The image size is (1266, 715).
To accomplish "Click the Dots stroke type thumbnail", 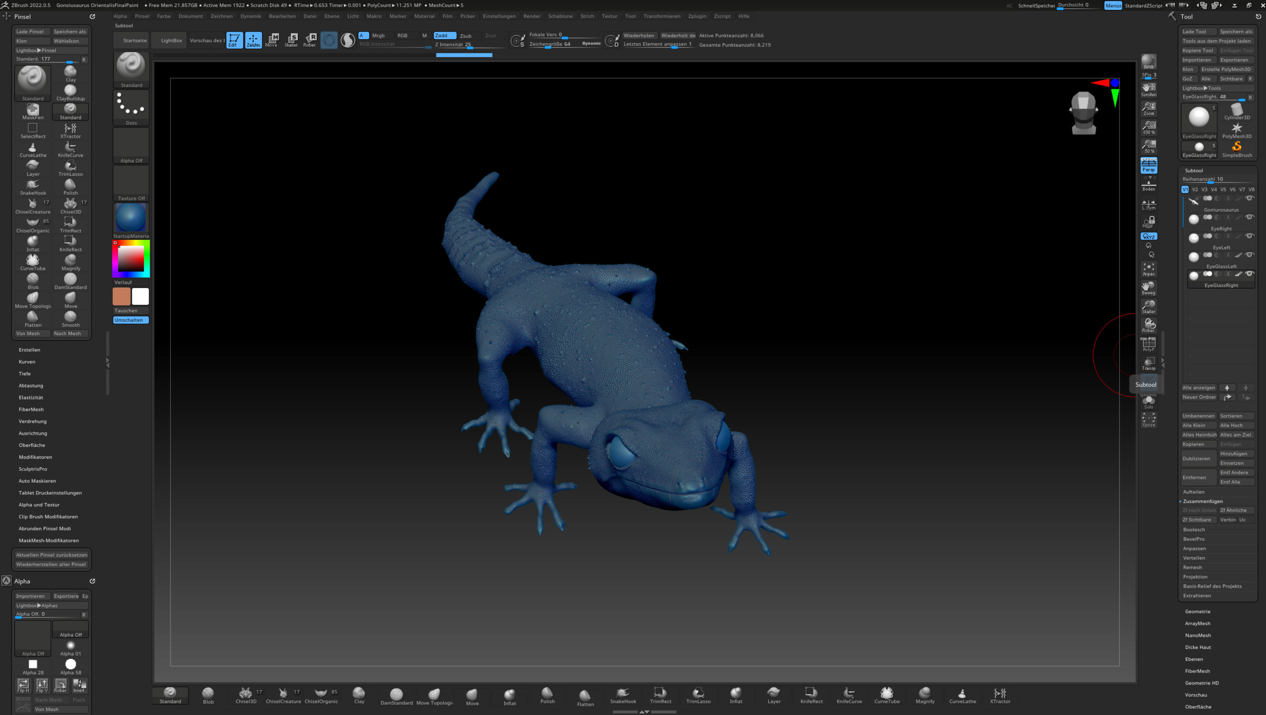I will tap(131, 108).
